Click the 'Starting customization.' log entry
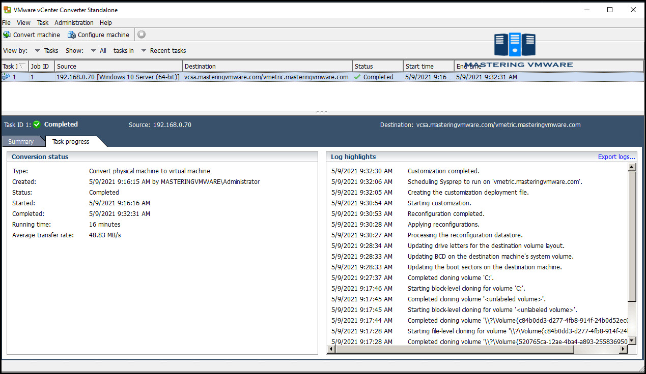 click(439, 203)
